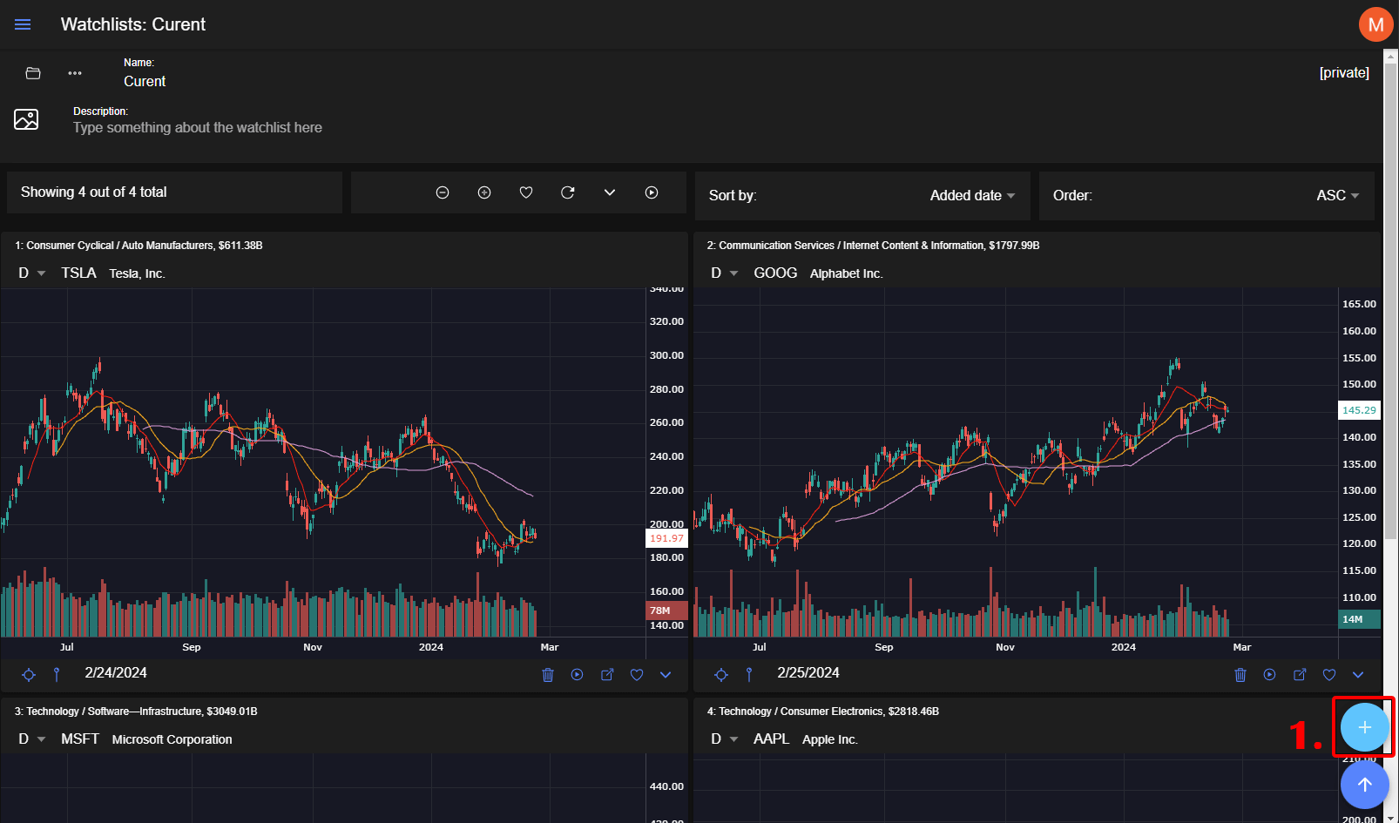Screen dimensions: 1399x823
Task: Click the MSFT ticker symbol
Action: click(80, 739)
